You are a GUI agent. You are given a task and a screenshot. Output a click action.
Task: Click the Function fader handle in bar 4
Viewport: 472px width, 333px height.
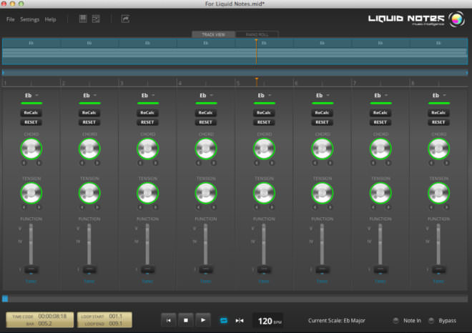click(206, 269)
